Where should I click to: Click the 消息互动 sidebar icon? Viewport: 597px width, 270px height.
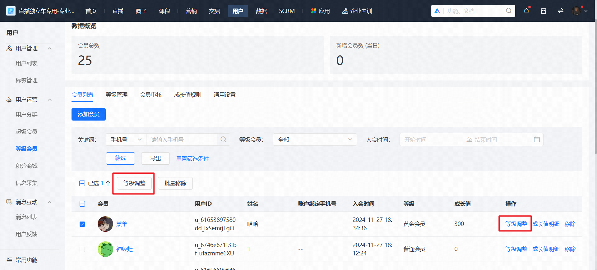9,202
